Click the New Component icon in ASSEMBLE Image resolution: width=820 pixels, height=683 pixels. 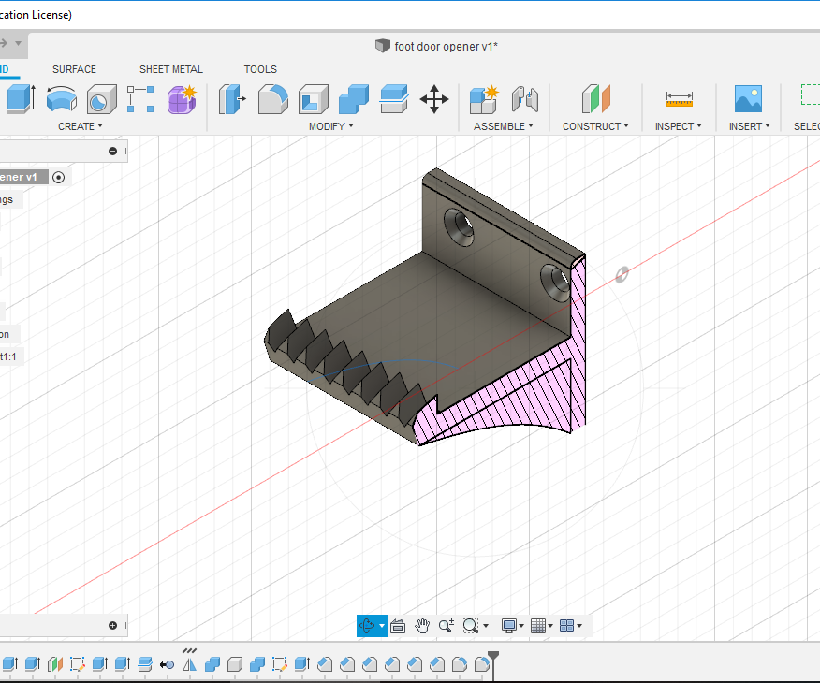coord(484,99)
